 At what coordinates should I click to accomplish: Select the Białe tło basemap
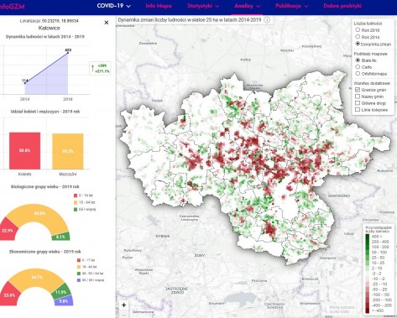[x=358, y=60]
